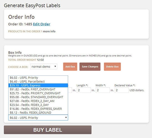
Task: Click the BUY LABEL button
Action: (48, 130)
